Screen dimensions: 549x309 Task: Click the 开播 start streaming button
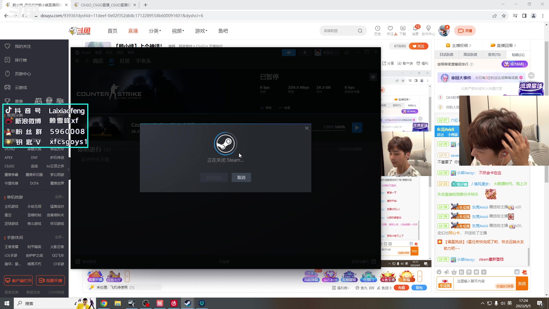465,31
